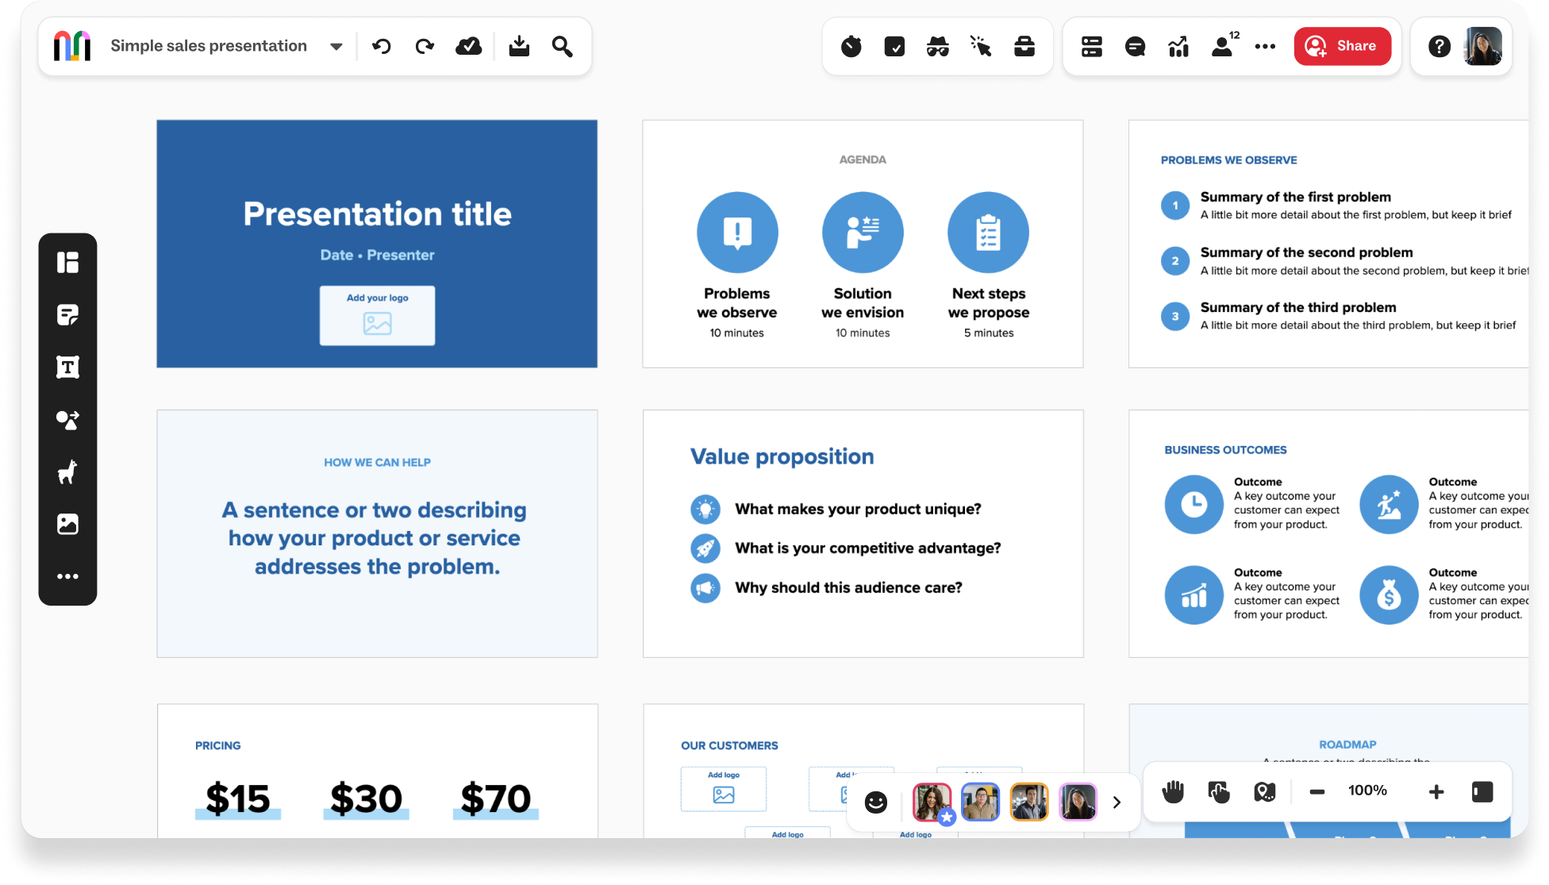Click Add your logo placeholder
The image size is (1549, 885).
click(377, 316)
